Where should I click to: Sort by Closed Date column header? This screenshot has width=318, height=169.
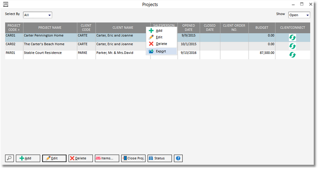click(210, 28)
